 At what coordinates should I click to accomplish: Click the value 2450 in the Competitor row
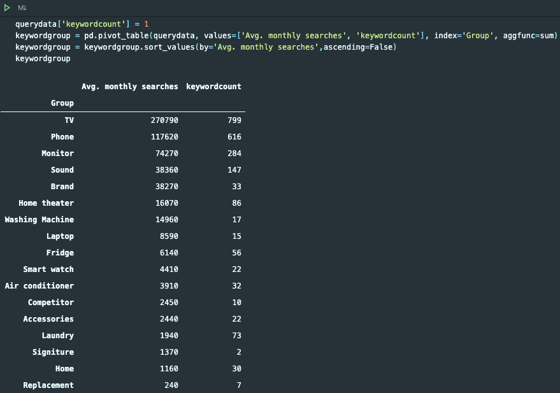[x=169, y=303]
